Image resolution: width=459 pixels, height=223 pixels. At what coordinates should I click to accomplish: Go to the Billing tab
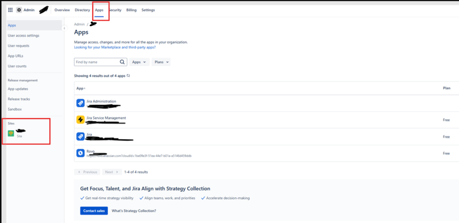tap(131, 10)
